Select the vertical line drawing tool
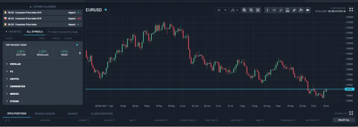358x127 pixels. pyautogui.click(x=267, y=10)
